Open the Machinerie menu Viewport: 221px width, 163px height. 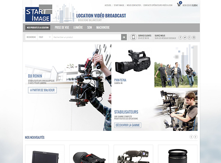pos(103,28)
